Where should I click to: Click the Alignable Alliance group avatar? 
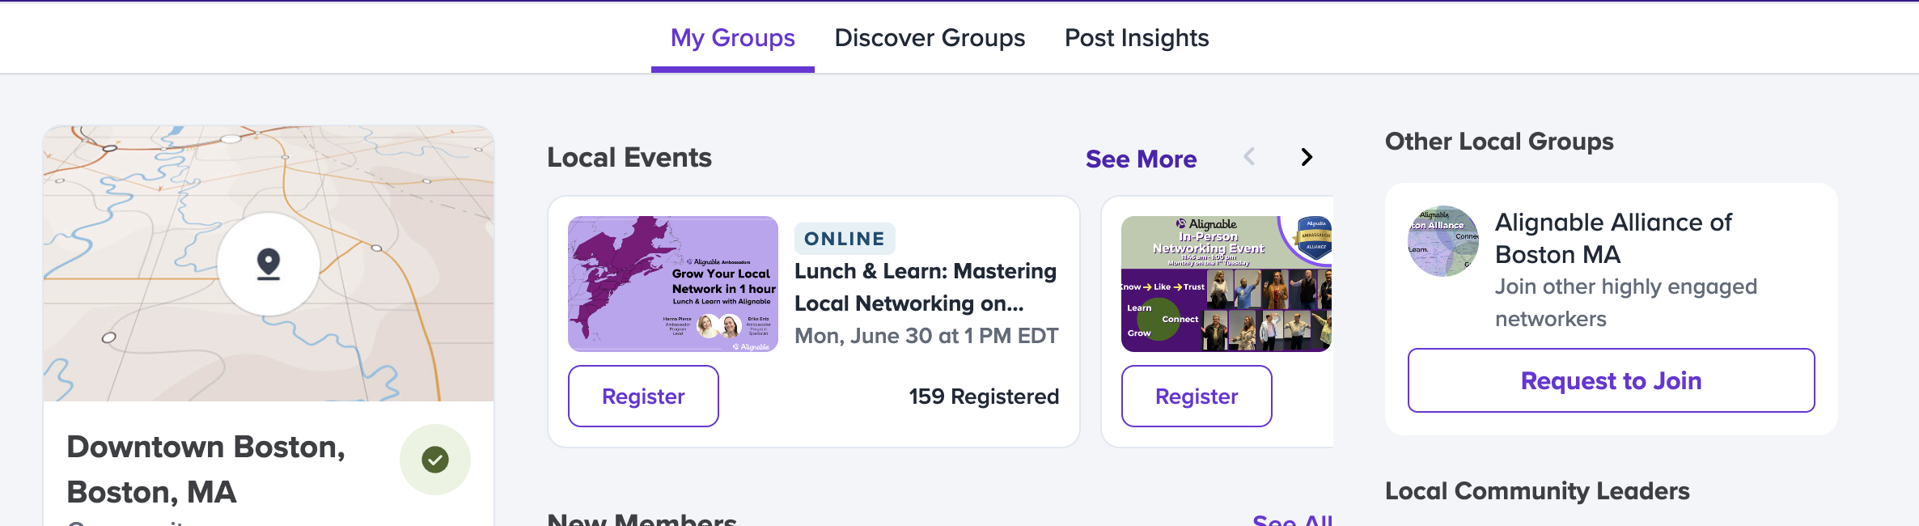(1443, 241)
